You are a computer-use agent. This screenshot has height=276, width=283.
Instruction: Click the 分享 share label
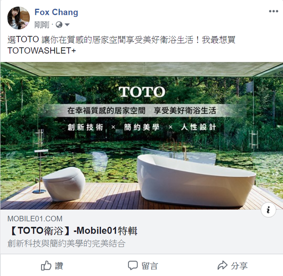(x=239, y=266)
